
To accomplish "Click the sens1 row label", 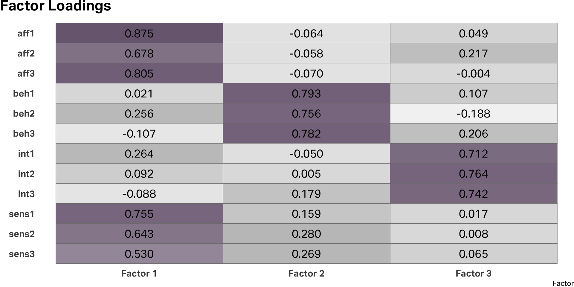I will coord(22,214).
